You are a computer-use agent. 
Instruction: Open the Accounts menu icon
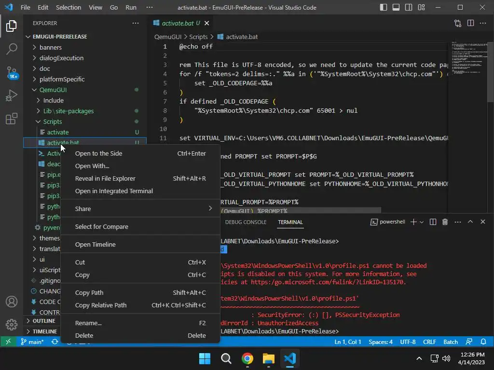point(12,302)
